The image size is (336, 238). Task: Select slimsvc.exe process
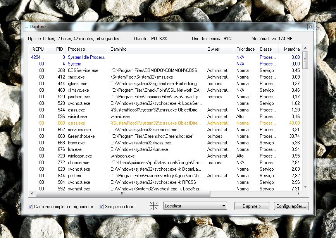tap(165, 90)
